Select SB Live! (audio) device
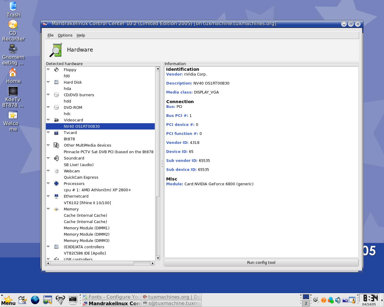Viewport: 384px width, 307px height. [x=79, y=165]
